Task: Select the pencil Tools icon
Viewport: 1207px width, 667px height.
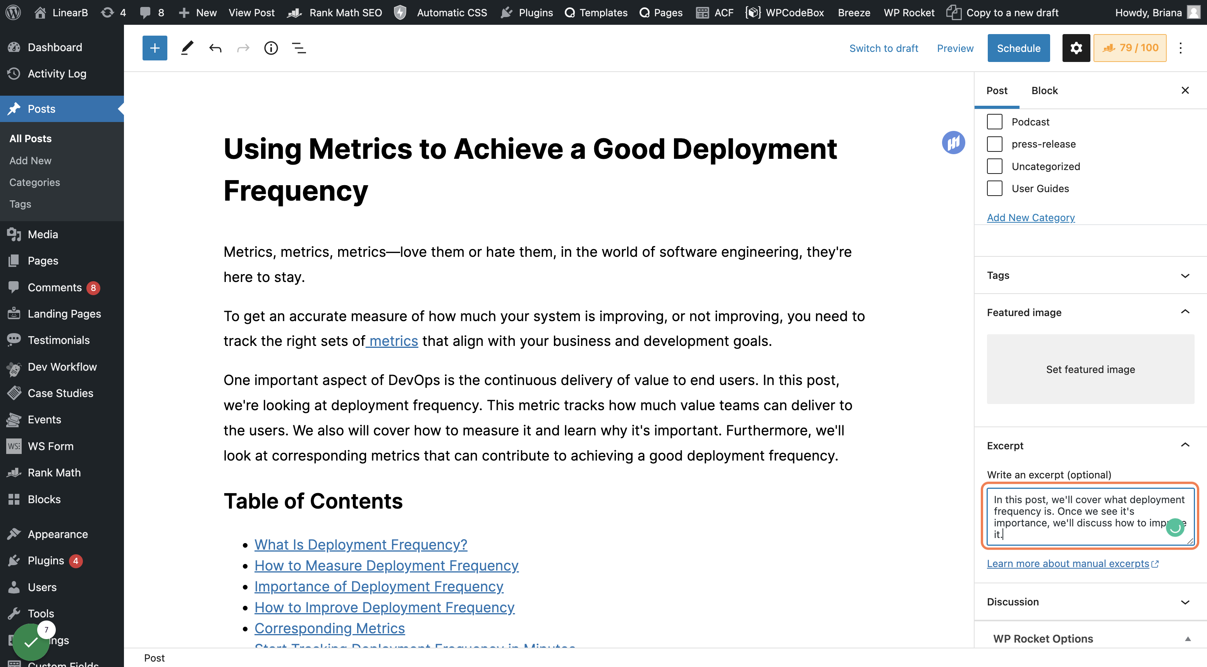Action: tap(187, 48)
